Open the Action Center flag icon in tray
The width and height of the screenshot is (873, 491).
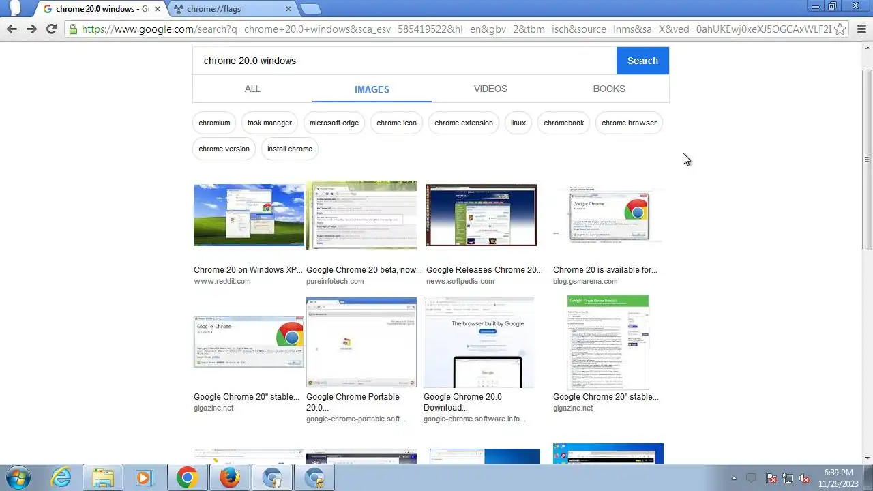(x=771, y=479)
